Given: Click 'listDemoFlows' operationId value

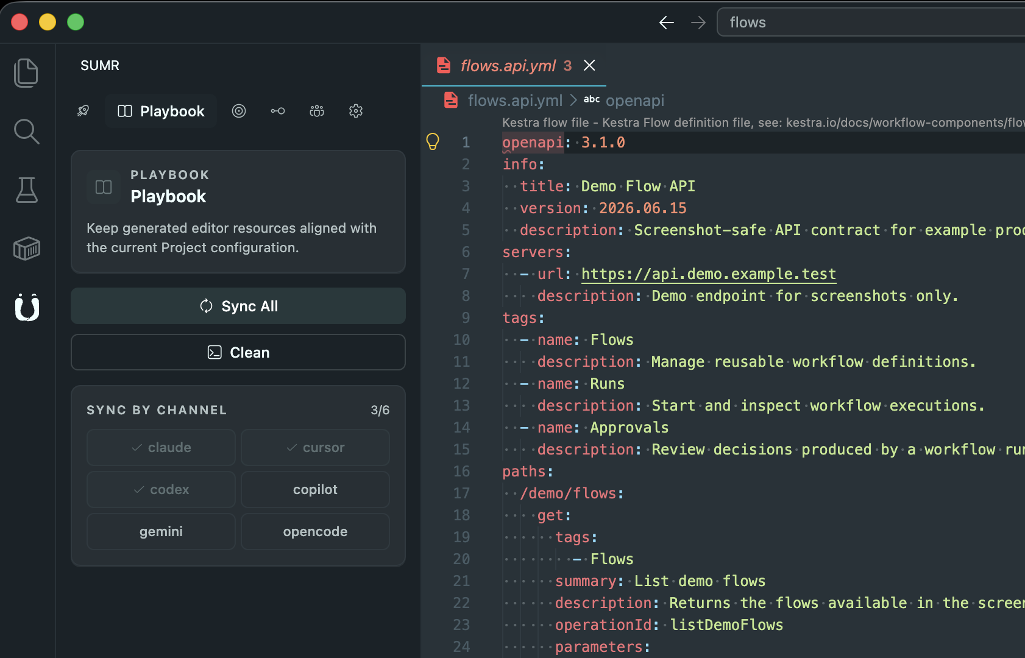Looking at the screenshot, I should [x=726, y=624].
